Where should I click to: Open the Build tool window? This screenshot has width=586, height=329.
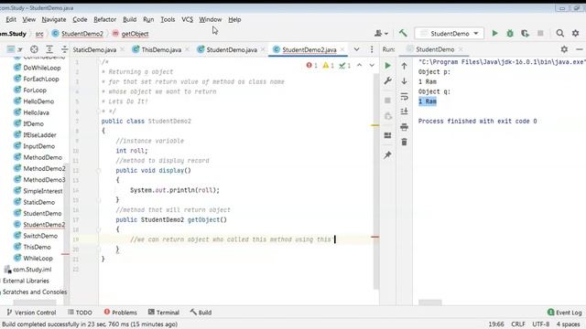(x=201, y=313)
